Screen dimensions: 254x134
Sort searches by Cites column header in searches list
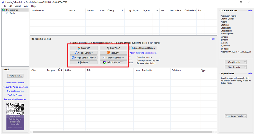(x=101, y=10)
